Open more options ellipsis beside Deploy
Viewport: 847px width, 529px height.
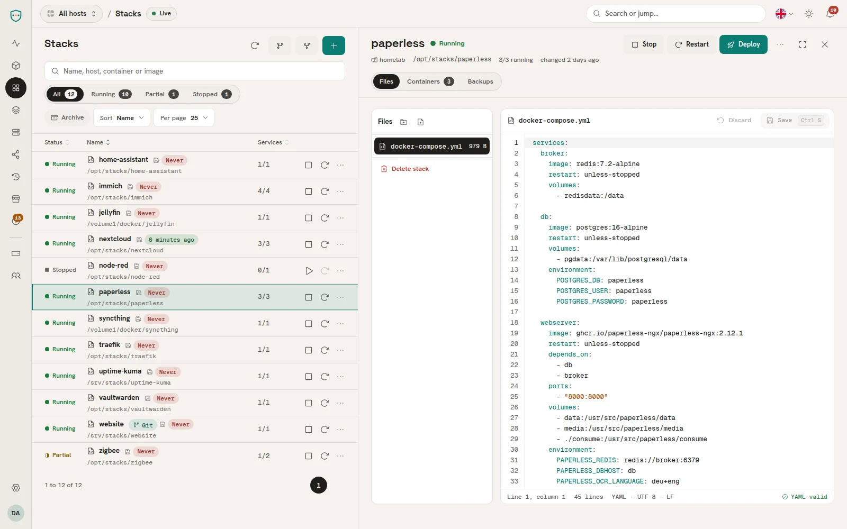[780, 44]
